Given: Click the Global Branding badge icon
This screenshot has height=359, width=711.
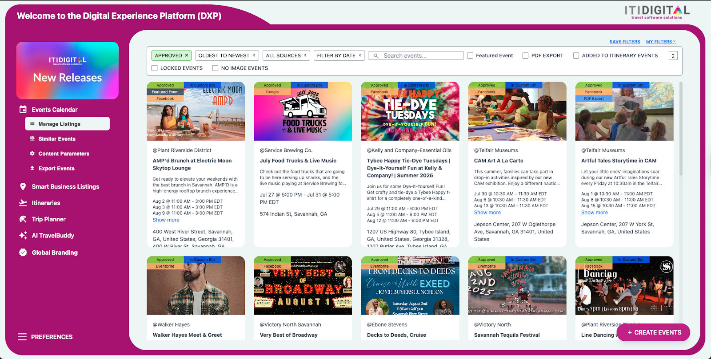Looking at the screenshot, I should coord(23,252).
